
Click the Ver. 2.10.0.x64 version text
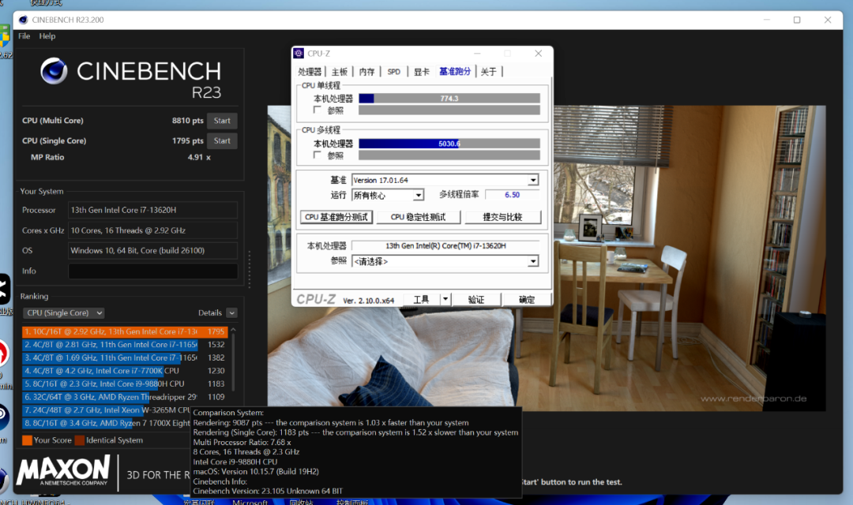368,301
